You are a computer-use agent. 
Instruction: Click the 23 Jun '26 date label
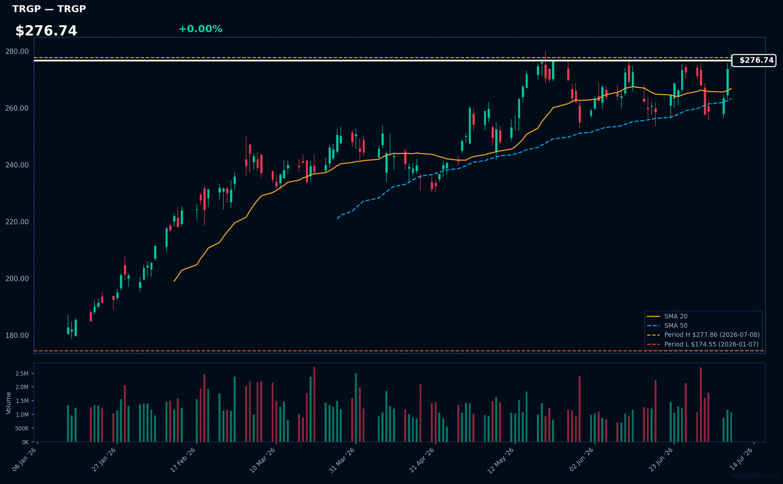(661, 459)
